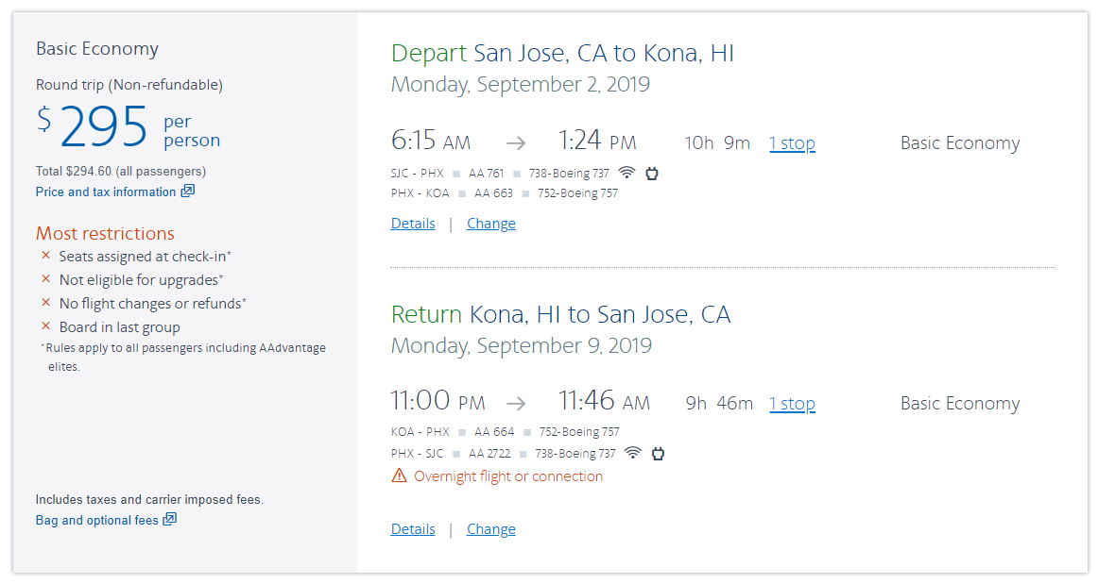Click Wi-Fi icon on departing SJC-PHX flight
Screen dimensions: 1098x584
[x=626, y=173]
